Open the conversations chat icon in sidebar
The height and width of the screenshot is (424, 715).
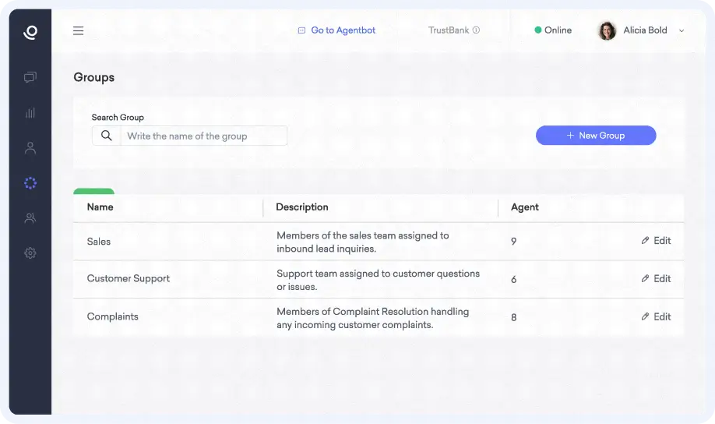(x=30, y=77)
